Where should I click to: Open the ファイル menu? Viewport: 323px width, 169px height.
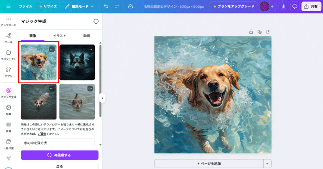point(25,6)
